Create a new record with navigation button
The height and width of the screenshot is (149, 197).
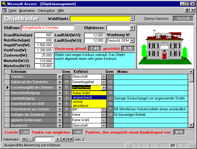70,139
